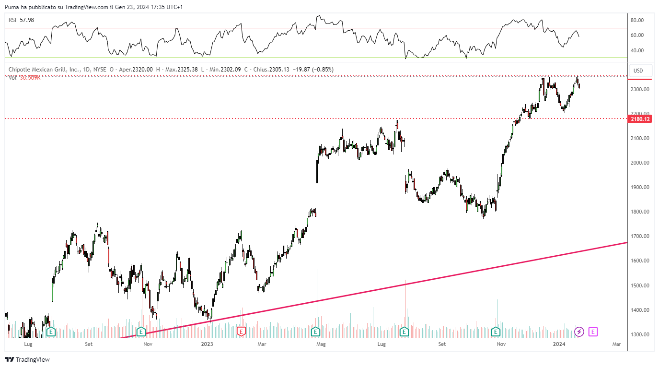Click the solid red price marker above 2300.00
The image size is (659, 368).
(640, 79)
